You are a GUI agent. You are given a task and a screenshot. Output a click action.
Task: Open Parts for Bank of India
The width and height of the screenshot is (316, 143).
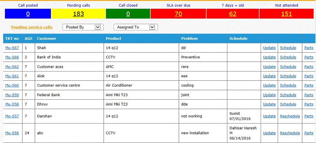309,57
